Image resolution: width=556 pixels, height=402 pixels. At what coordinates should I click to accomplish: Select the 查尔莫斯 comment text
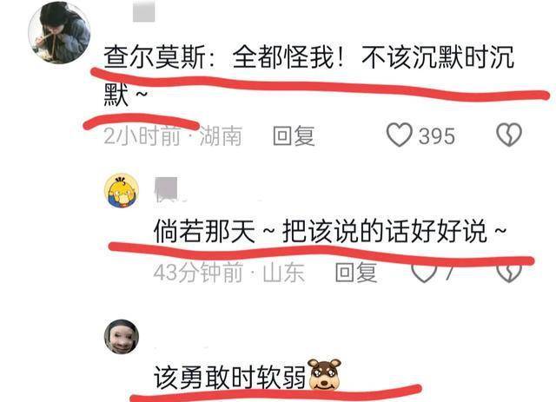coord(308,75)
